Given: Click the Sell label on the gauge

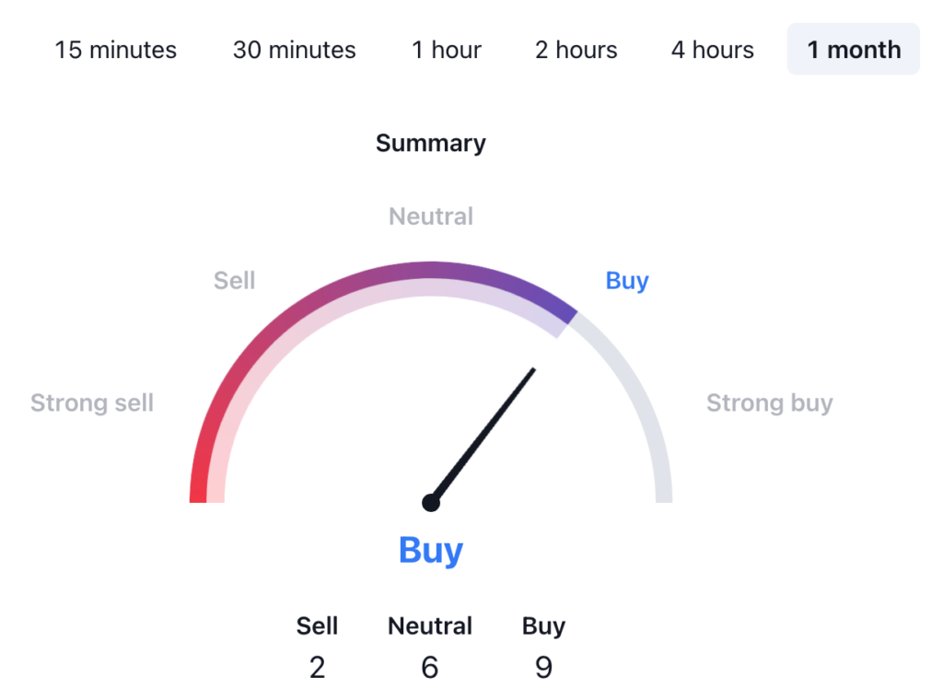Looking at the screenshot, I should pos(234,281).
